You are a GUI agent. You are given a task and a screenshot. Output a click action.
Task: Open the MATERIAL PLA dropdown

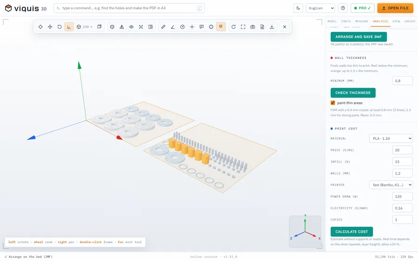[391, 138]
